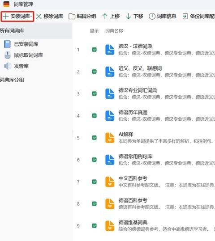Select the 近义、反义、联想词 title text
This screenshot has width=215, height=241.
click(x=140, y=68)
